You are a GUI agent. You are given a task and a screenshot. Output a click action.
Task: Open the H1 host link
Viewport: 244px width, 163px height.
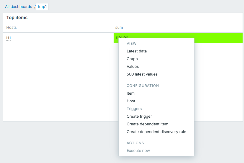tap(9, 38)
